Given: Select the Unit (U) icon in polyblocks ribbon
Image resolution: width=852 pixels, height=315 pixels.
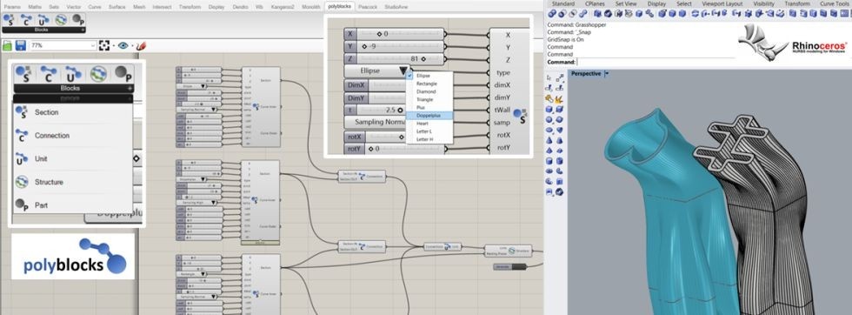Looking at the screenshot, I should pos(44,20).
